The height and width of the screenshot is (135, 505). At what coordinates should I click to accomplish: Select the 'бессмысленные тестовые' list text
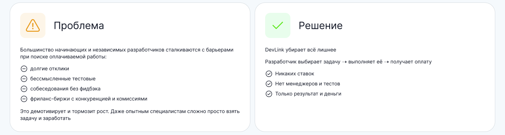pos(63,79)
